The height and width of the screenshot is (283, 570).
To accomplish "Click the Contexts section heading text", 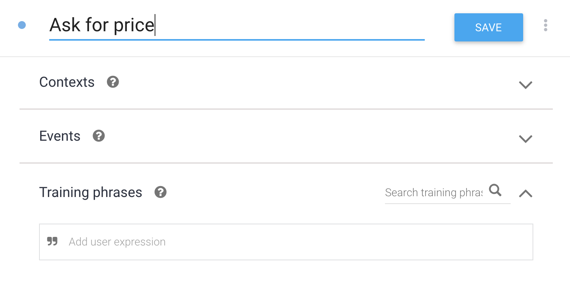I will pyautogui.click(x=67, y=82).
